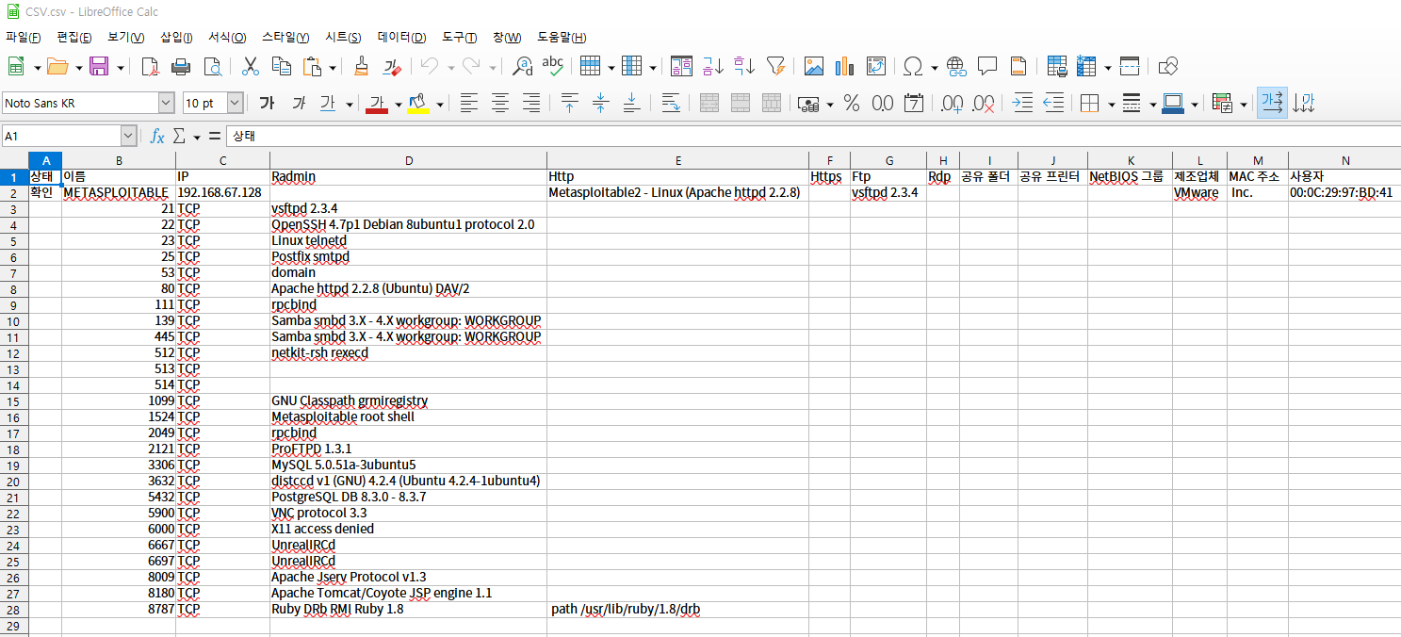Open the 데이터 menu
Viewport: 1401px width, 637px height.
[402, 38]
